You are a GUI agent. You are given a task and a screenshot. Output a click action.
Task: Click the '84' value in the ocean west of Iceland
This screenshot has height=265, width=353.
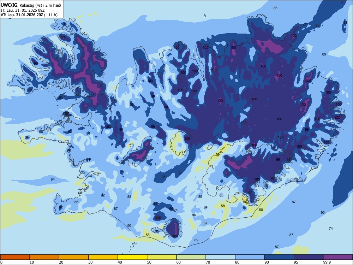pos(53,179)
